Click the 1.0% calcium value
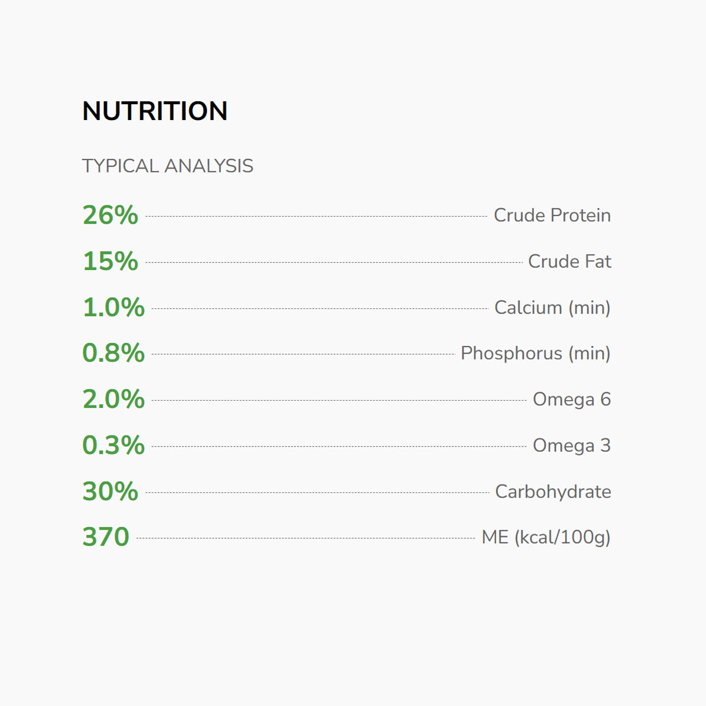Screen dimensions: 706x706 (114, 308)
